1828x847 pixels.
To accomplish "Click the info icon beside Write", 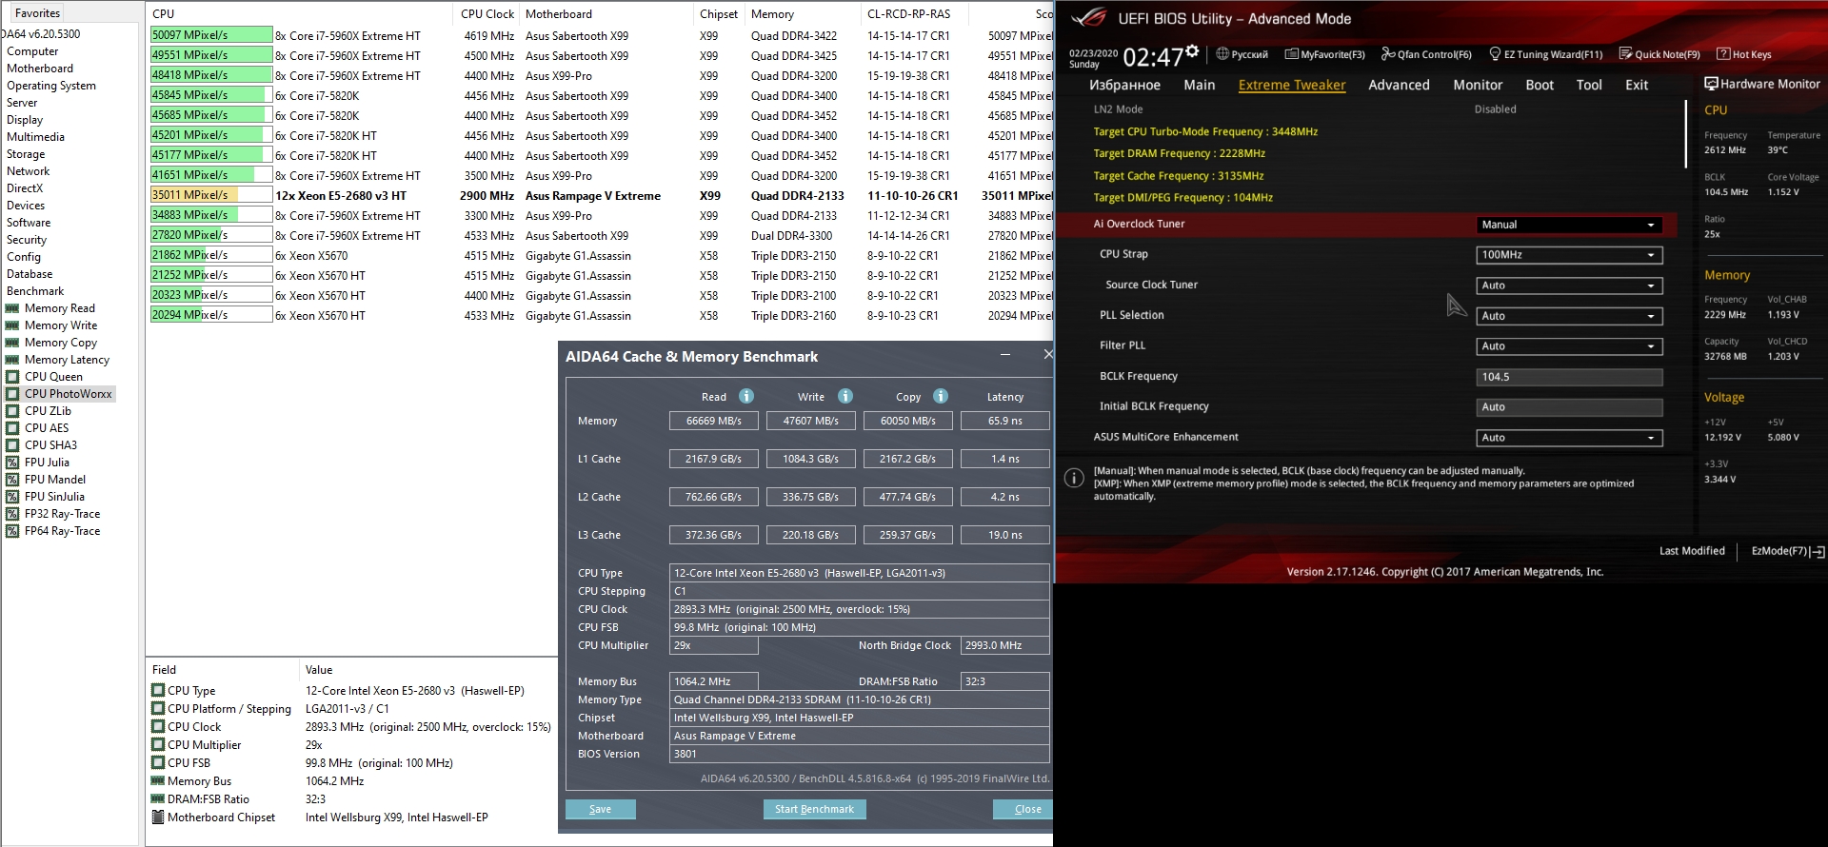I will pos(845,396).
